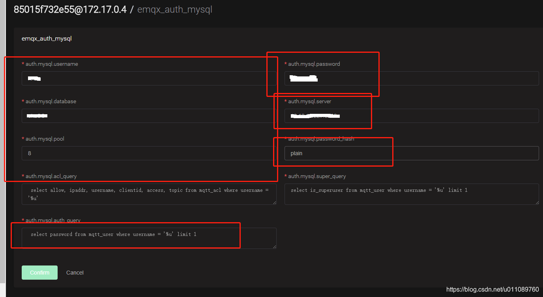The height and width of the screenshot is (297, 543).
Task: Click the auth.mysql.pool label
Action: (45, 139)
